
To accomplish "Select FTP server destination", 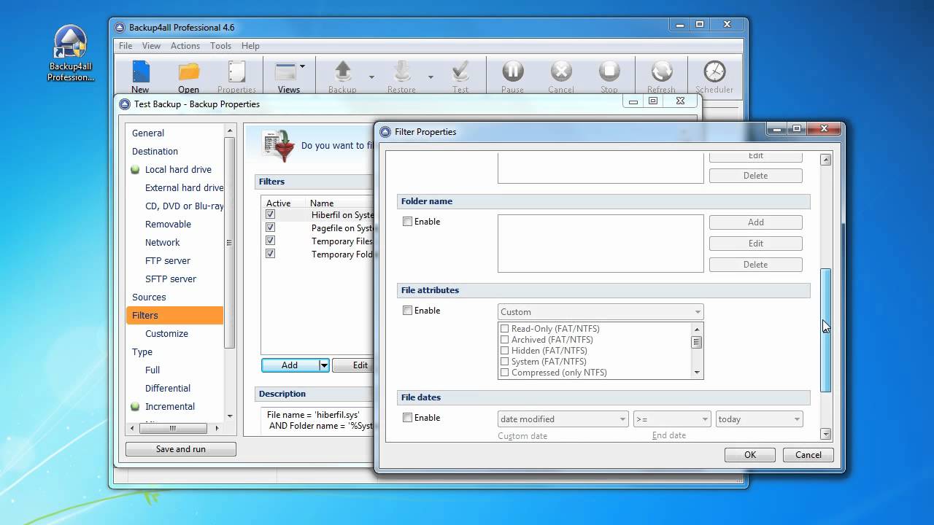I will (x=168, y=261).
